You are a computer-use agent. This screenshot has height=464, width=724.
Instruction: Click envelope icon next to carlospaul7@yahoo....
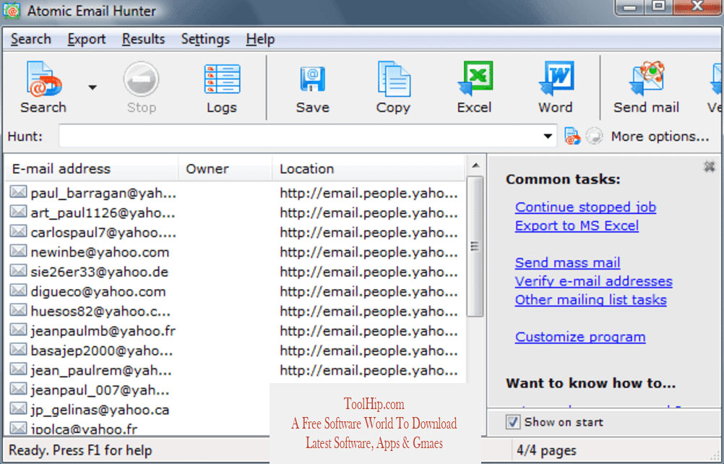tap(18, 231)
